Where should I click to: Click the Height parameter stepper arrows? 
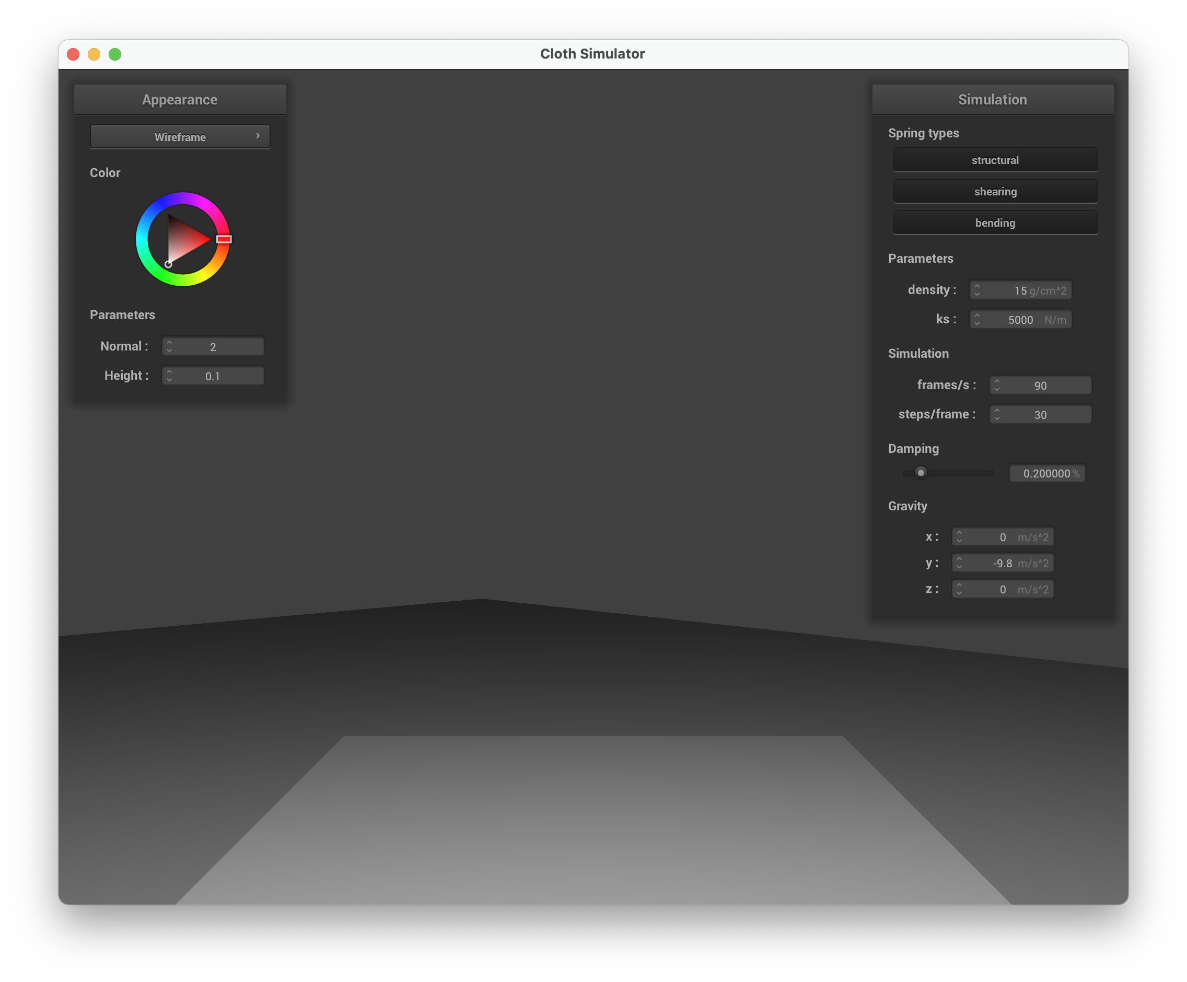[169, 376]
